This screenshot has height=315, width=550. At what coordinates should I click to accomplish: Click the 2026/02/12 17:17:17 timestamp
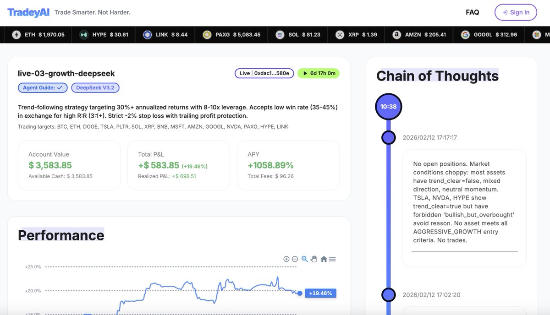pos(429,137)
